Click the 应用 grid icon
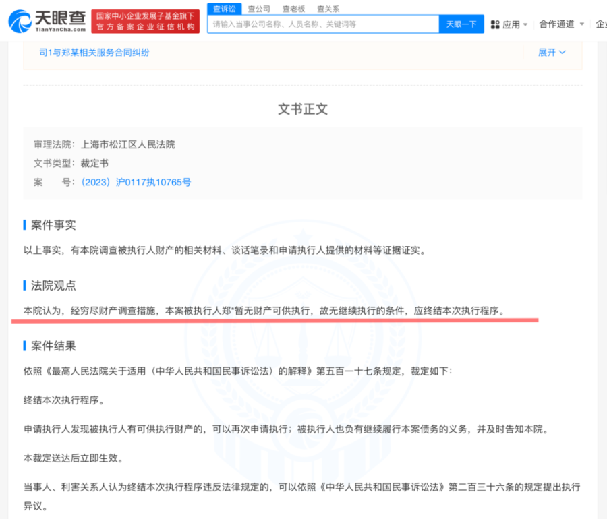 495,24
